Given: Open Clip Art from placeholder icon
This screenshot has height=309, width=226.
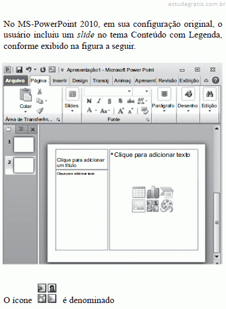Looking at the screenshot, I should tap(153, 206).
